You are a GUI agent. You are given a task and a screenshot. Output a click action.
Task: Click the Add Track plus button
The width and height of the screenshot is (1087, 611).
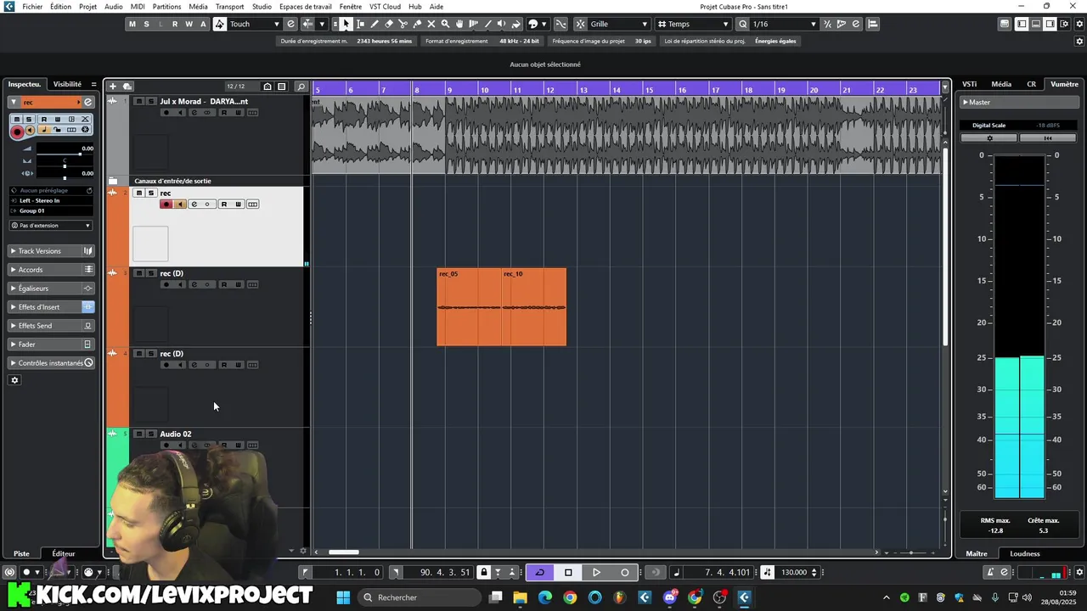tap(112, 87)
